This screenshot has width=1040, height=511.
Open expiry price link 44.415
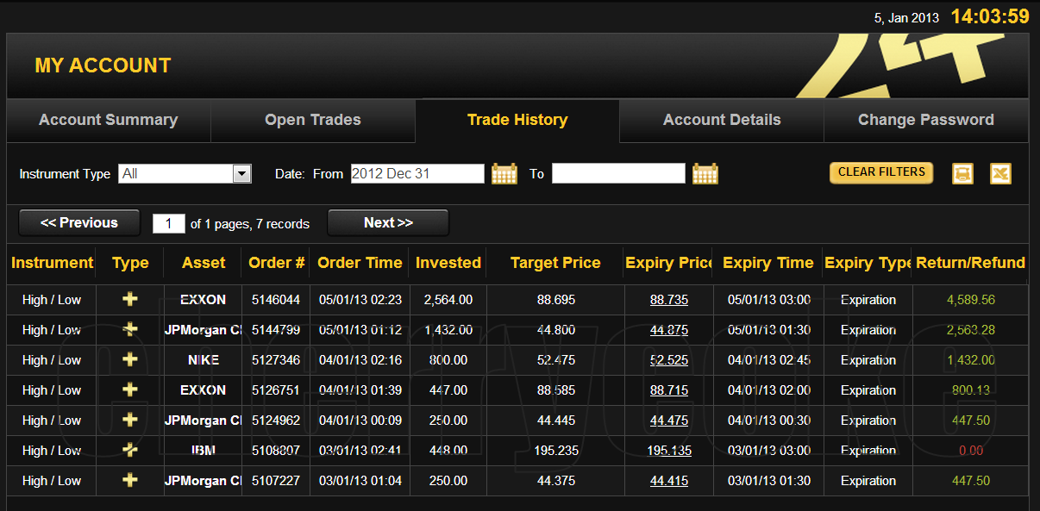click(669, 481)
